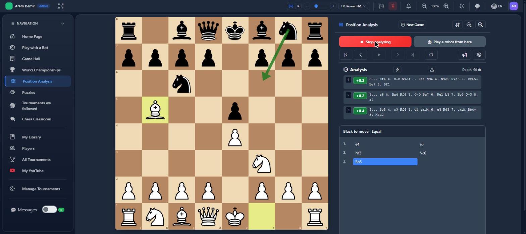Open Manage Tournaments
526x234 pixels.
[38, 189]
